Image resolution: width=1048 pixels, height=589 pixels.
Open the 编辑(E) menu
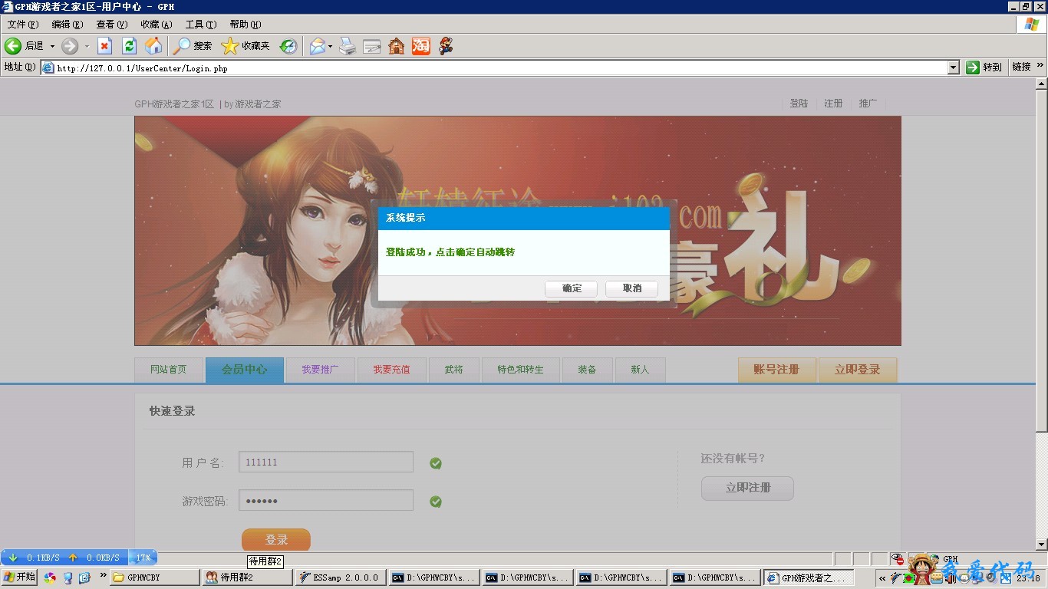point(67,25)
